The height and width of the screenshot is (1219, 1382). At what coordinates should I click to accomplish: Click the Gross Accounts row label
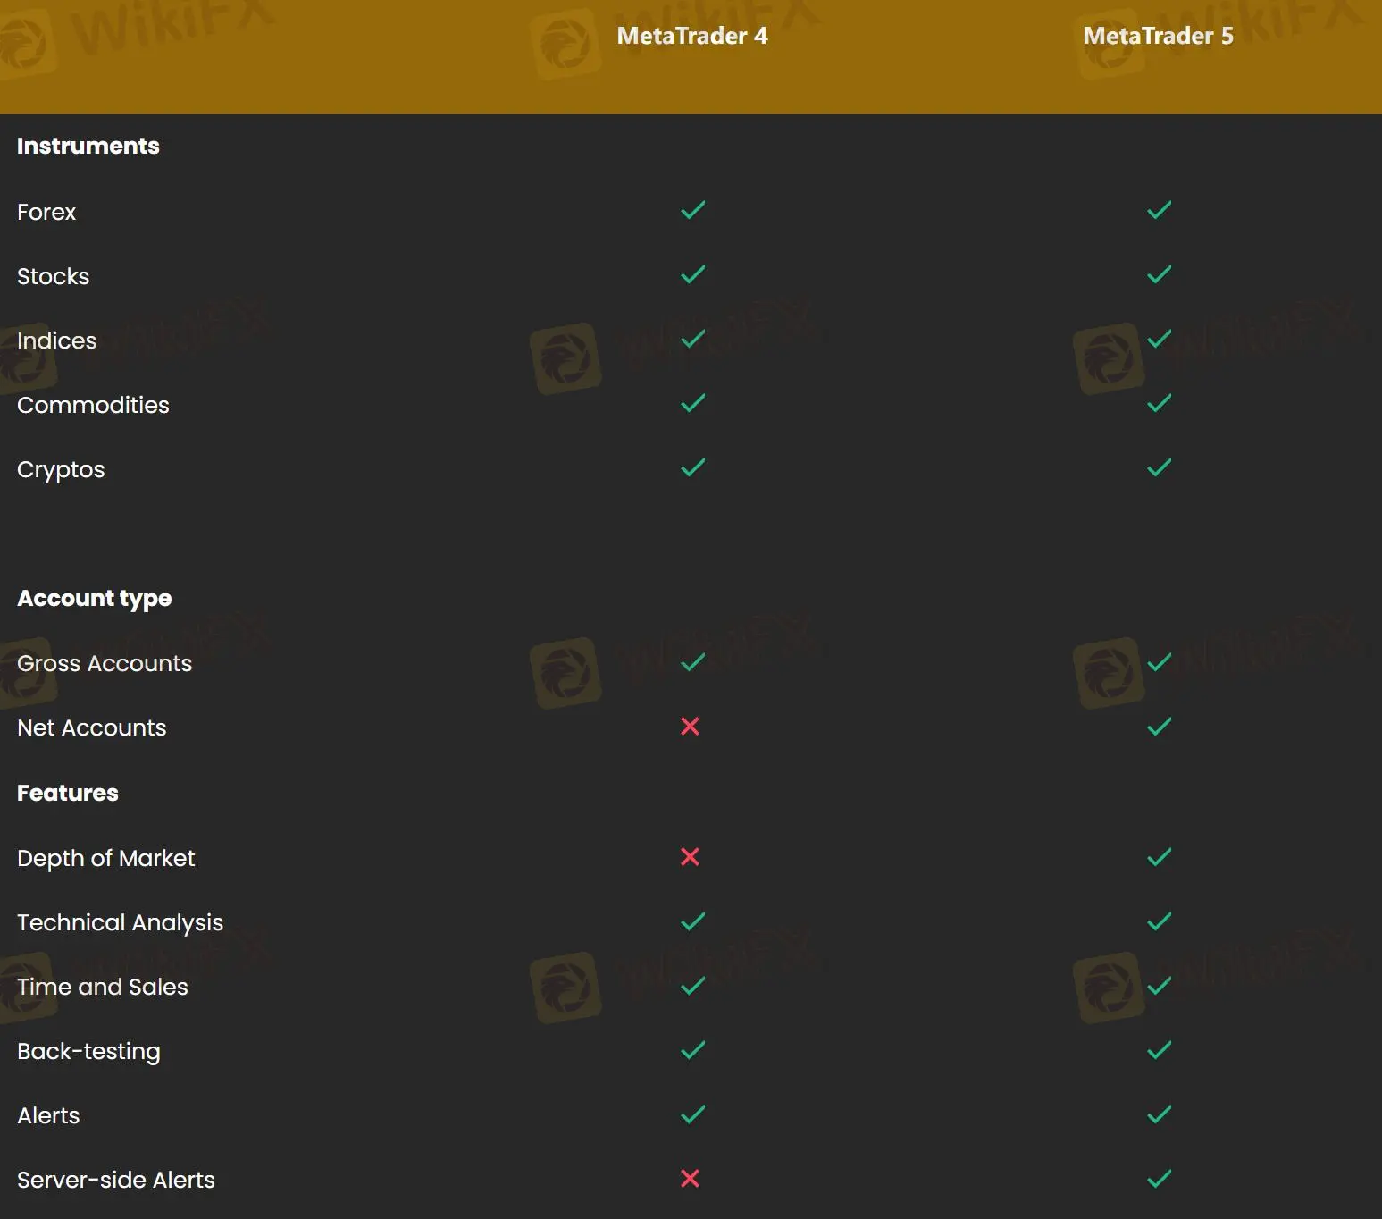coord(105,663)
